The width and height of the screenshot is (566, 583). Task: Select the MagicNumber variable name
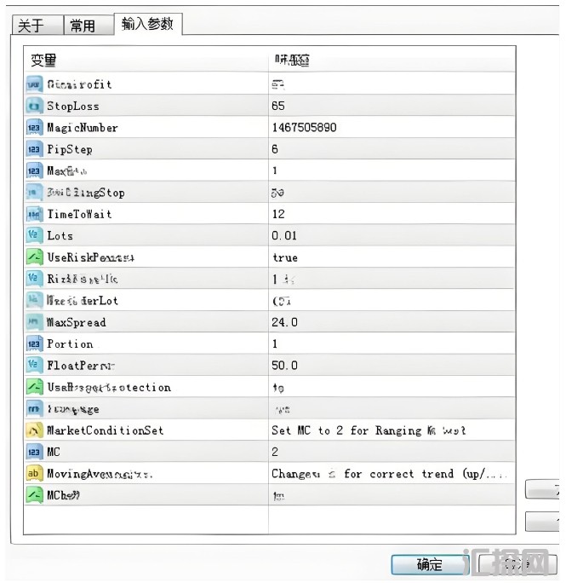coord(82,128)
